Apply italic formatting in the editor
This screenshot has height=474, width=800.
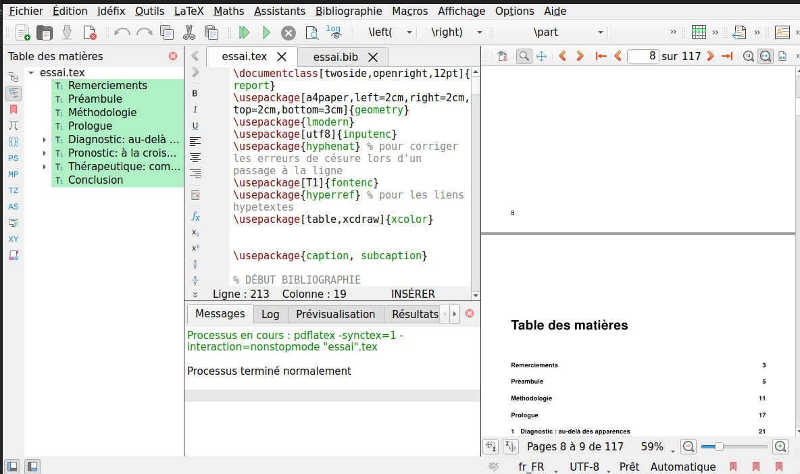click(x=195, y=109)
